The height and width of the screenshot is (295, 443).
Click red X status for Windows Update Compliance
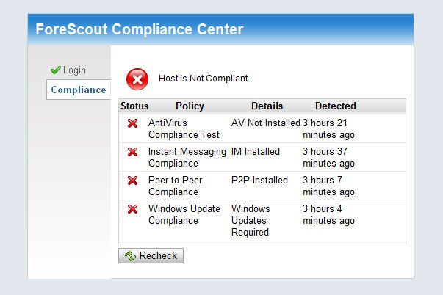132,209
